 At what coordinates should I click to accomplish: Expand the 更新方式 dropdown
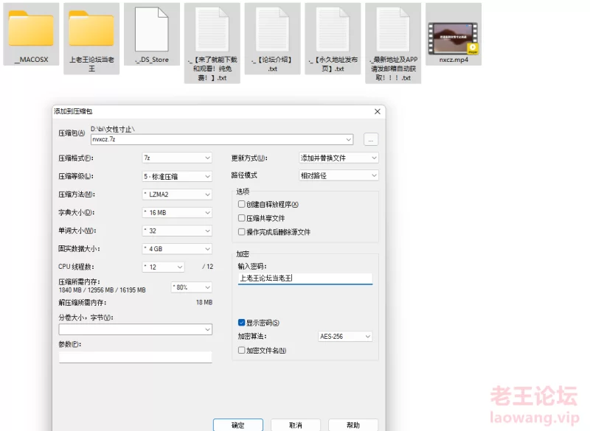click(338, 158)
